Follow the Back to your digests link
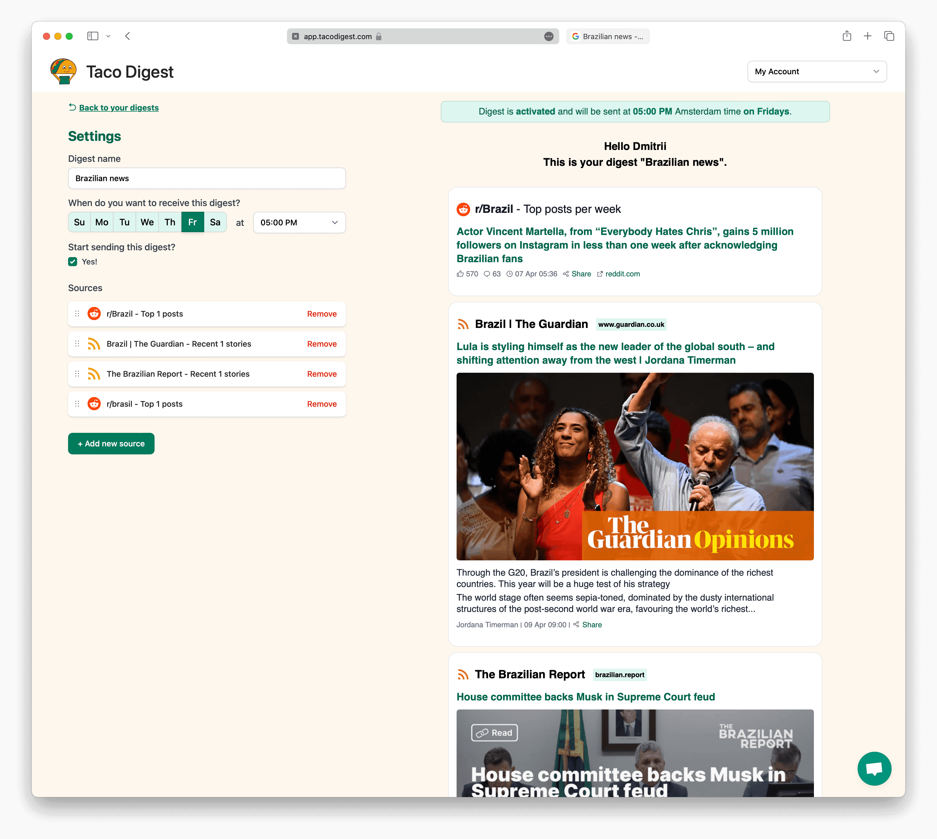Screen dimensions: 937x839 pyautogui.click(x=119, y=107)
